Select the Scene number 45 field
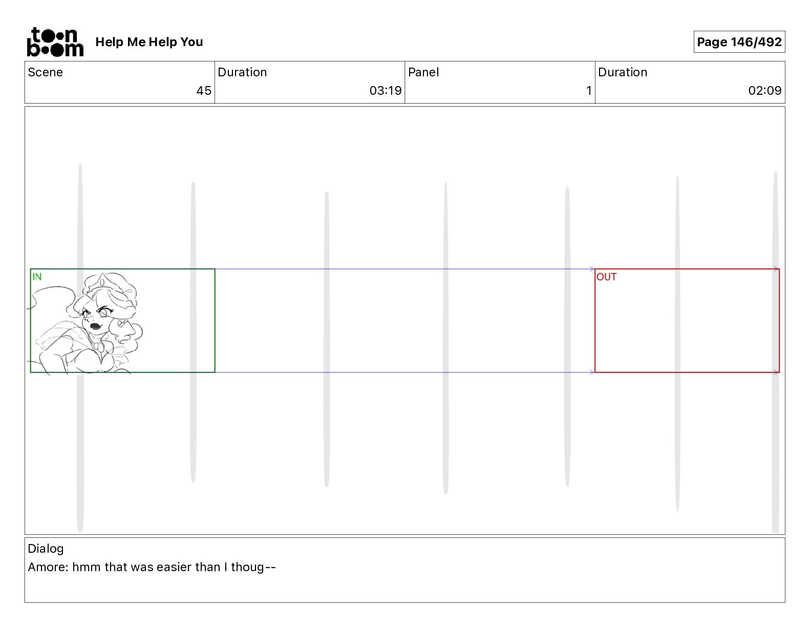811x627 pixels. tap(120, 82)
